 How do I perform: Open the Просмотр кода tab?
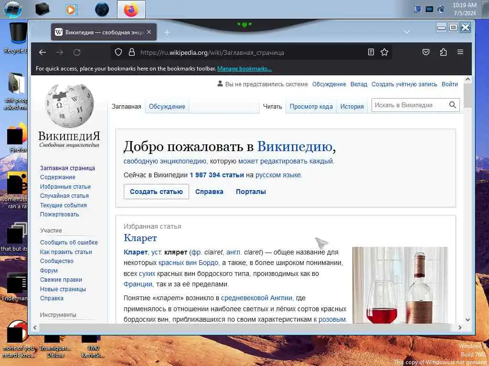pyautogui.click(x=311, y=106)
